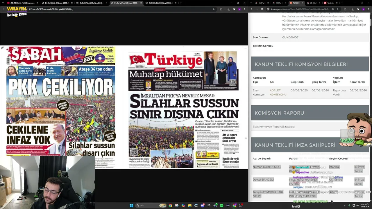
Task: Open the Windows Start menu
Action: (x=131, y=206)
